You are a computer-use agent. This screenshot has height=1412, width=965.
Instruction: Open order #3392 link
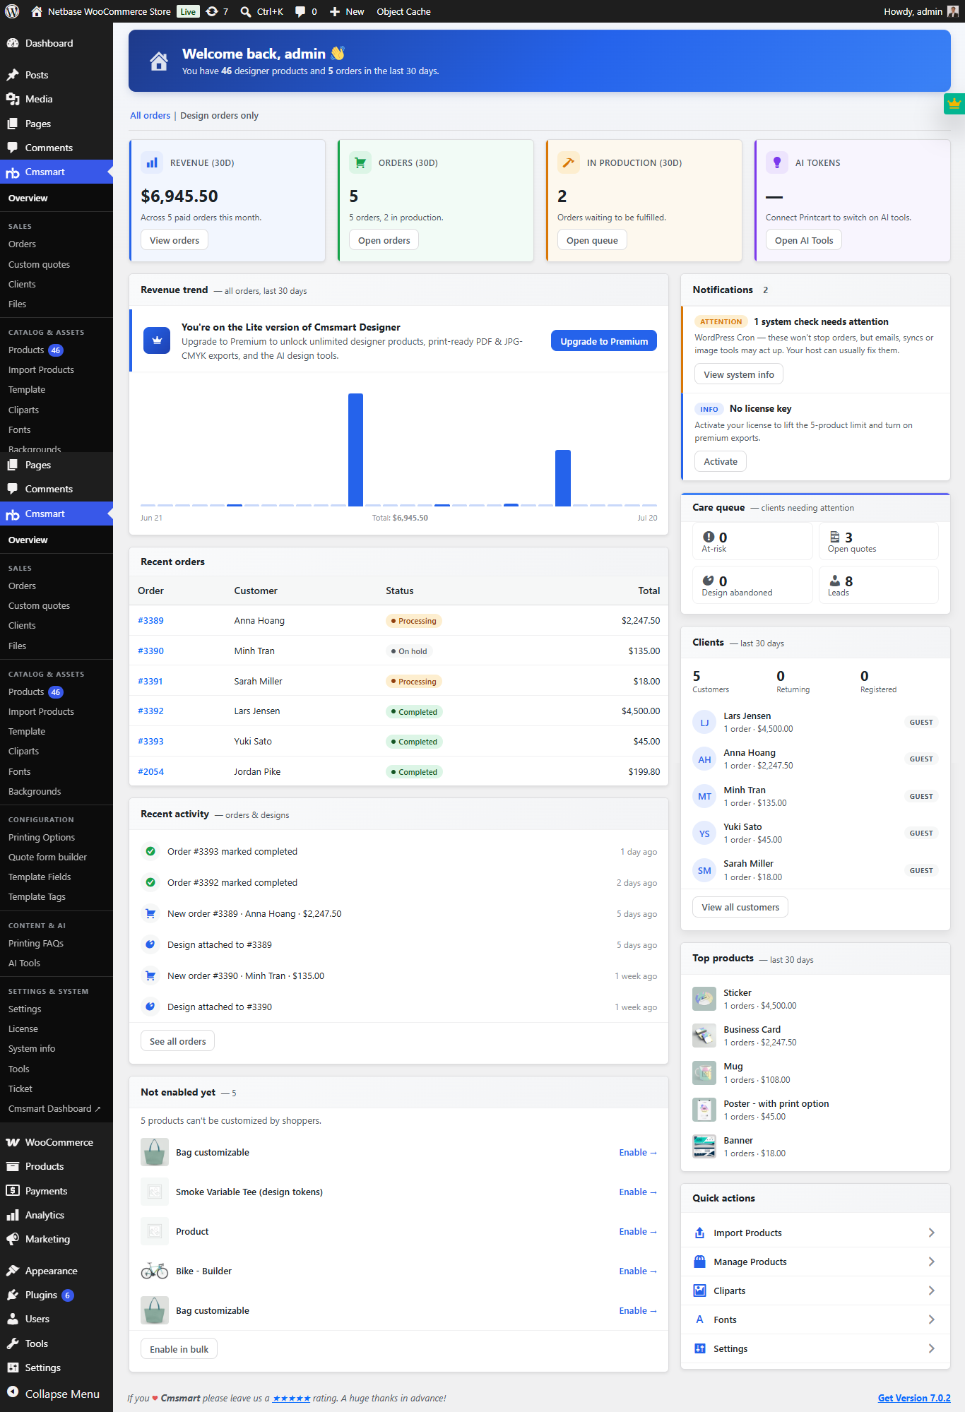(150, 711)
